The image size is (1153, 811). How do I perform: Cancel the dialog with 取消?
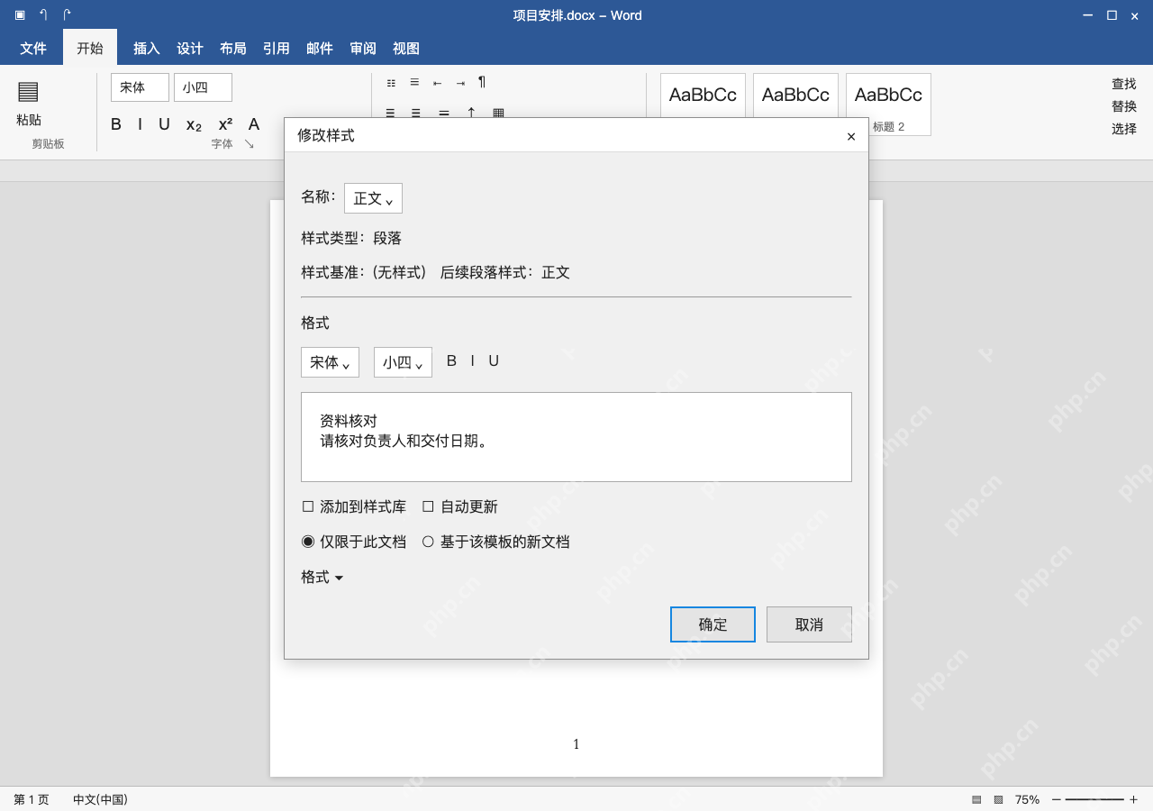[809, 624]
